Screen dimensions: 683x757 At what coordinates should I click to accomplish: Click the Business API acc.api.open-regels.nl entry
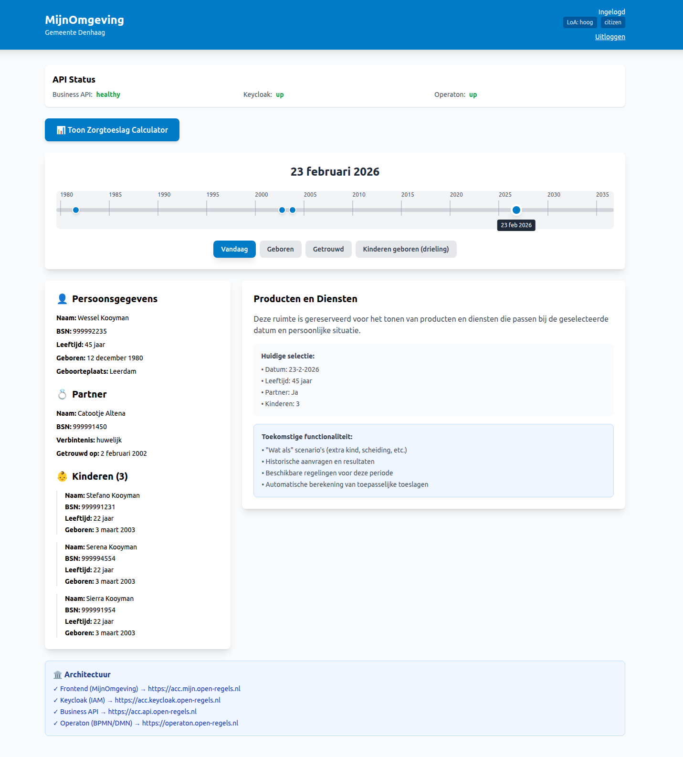(x=125, y=712)
